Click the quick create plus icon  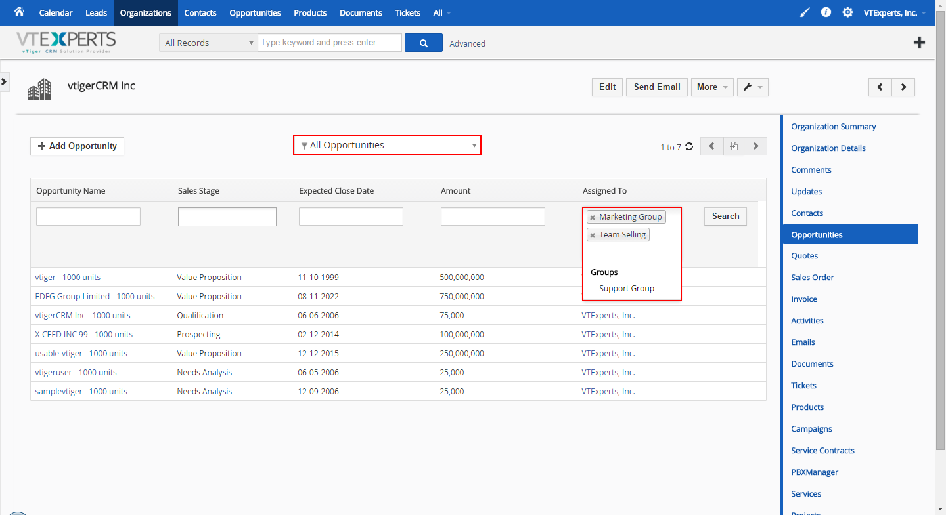pyautogui.click(x=920, y=43)
